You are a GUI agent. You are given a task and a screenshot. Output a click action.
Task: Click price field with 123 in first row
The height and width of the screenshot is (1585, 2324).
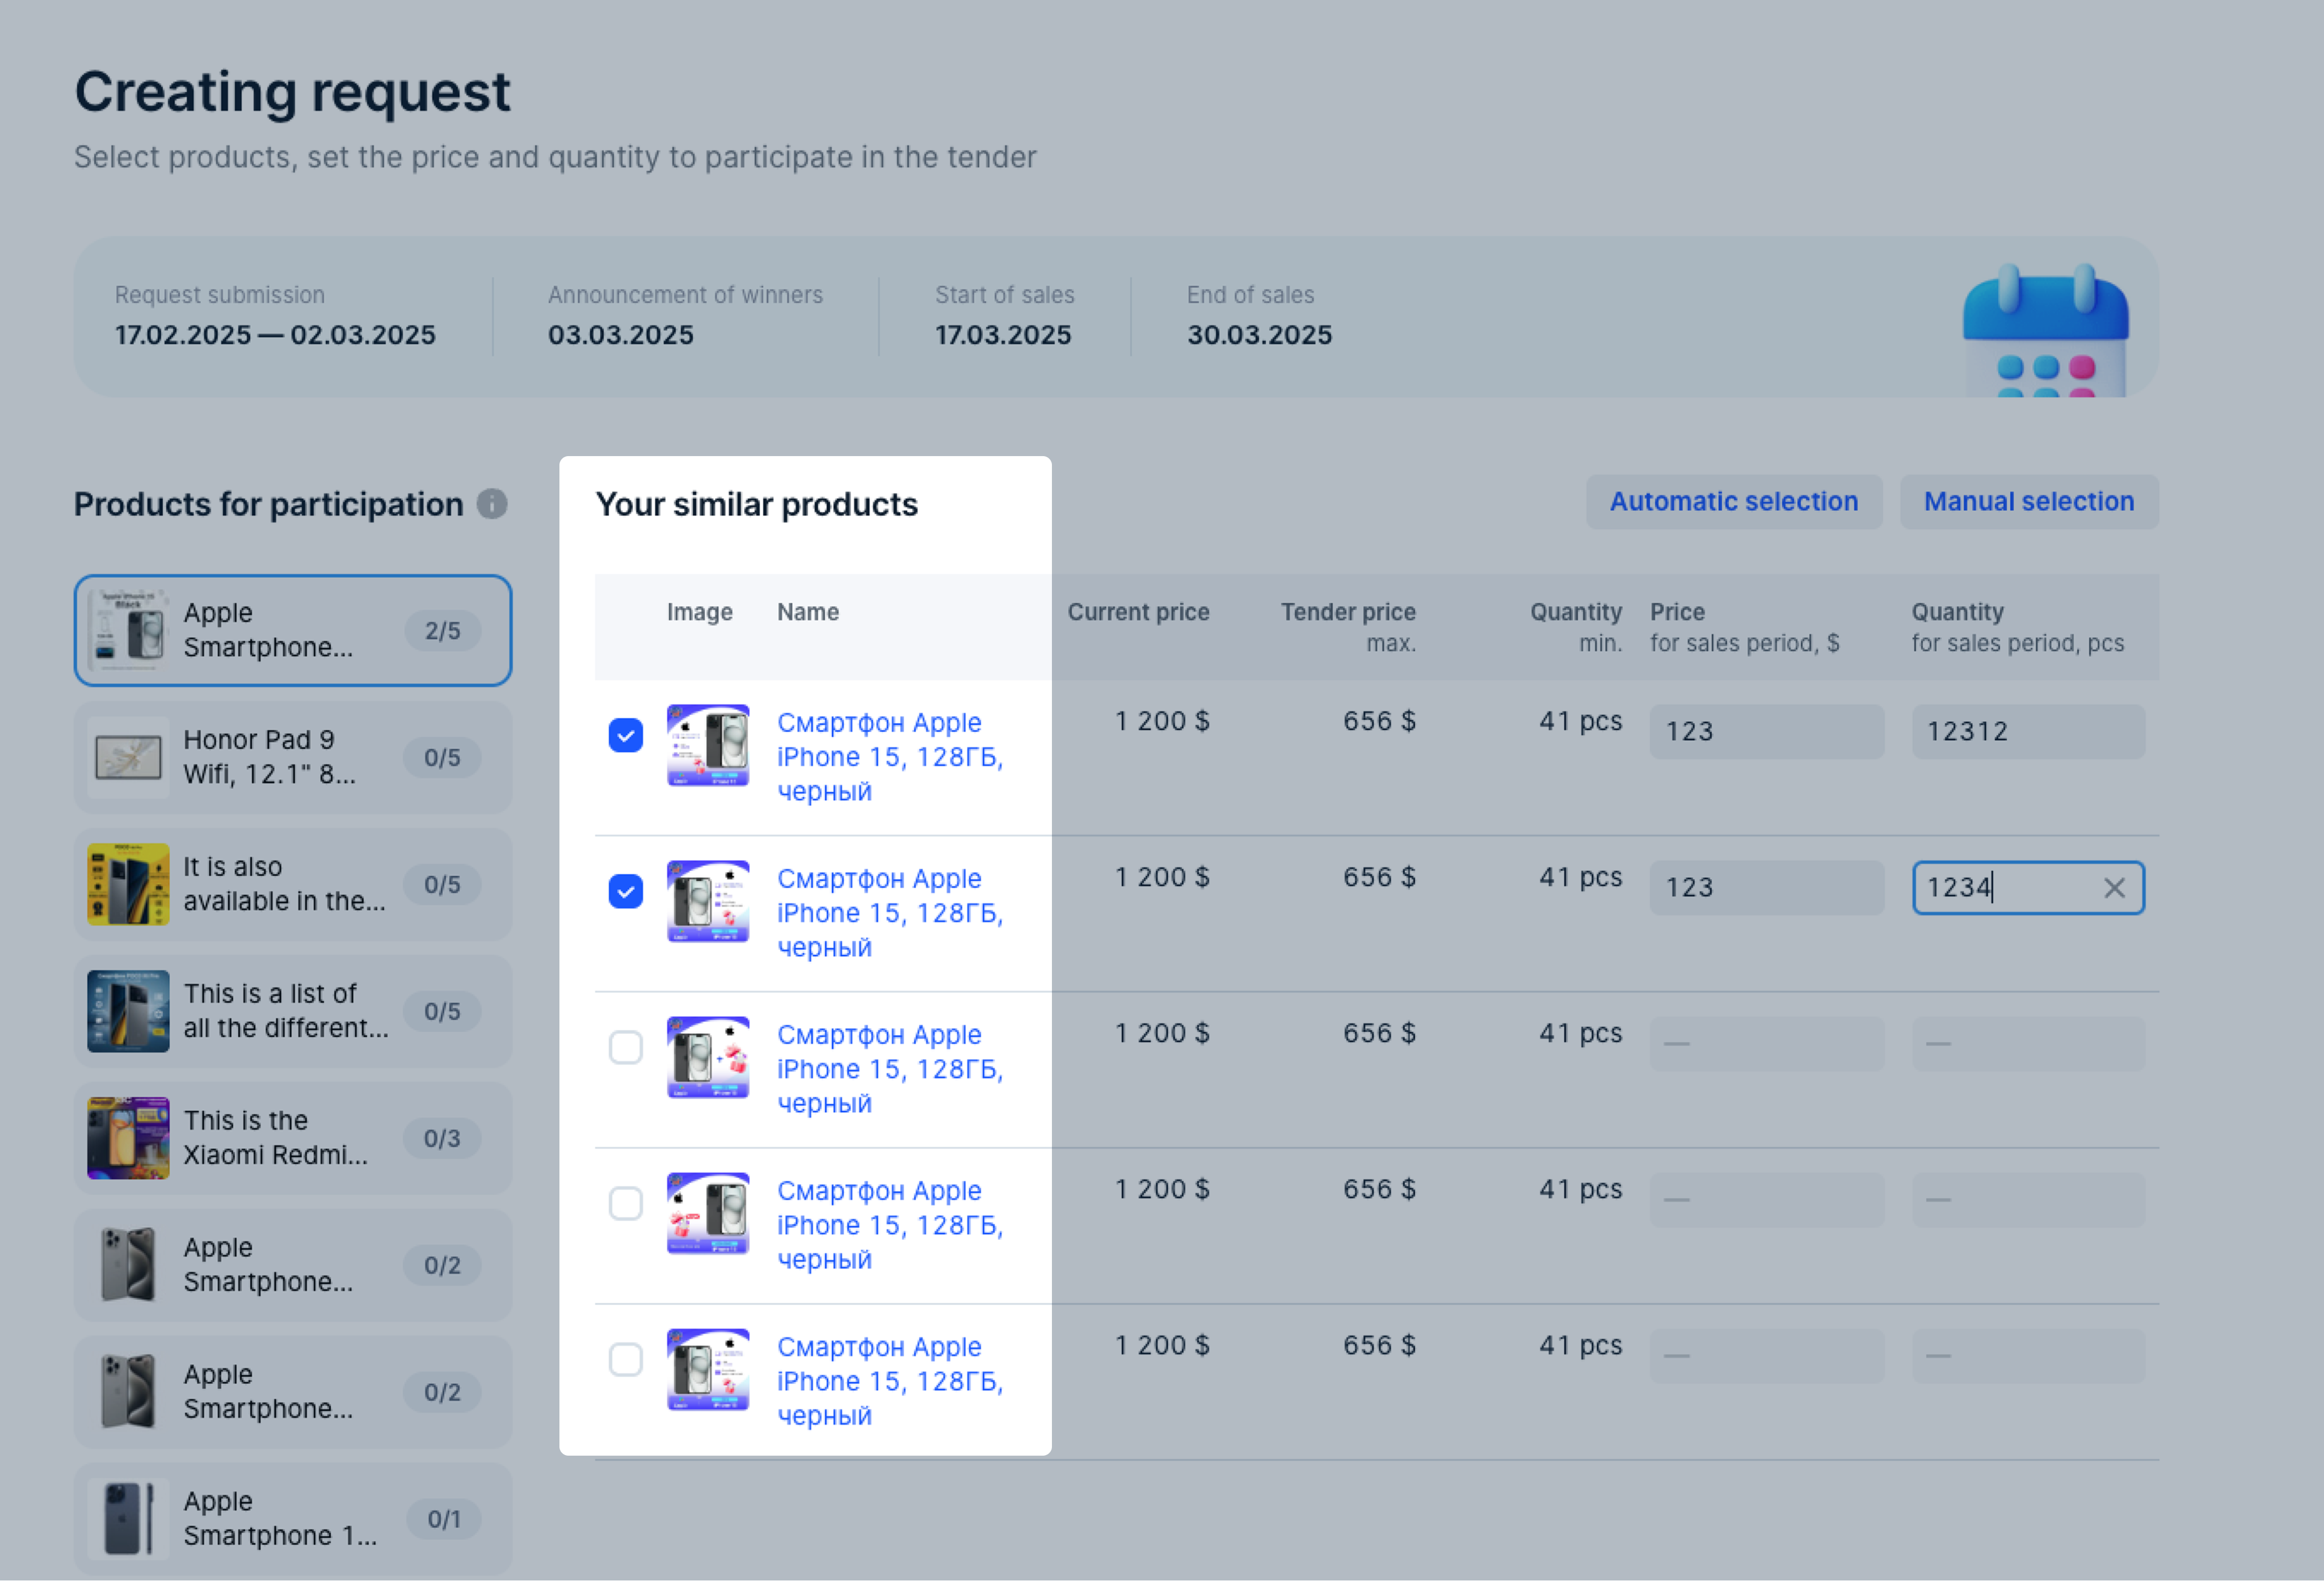coord(1766,732)
